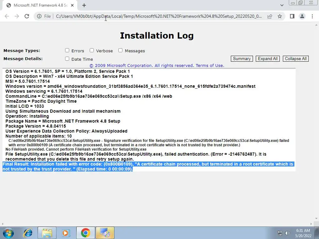Click the 'MSI = 5.0.7601.17514' line

(x=27, y=81)
